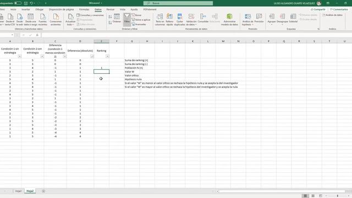Open filter dropdown for Condición 1 column
The height and width of the screenshot is (198, 352).
(20, 56)
